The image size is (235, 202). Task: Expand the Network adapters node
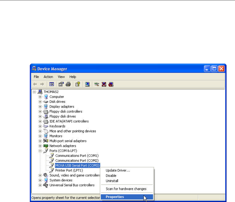(40, 146)
